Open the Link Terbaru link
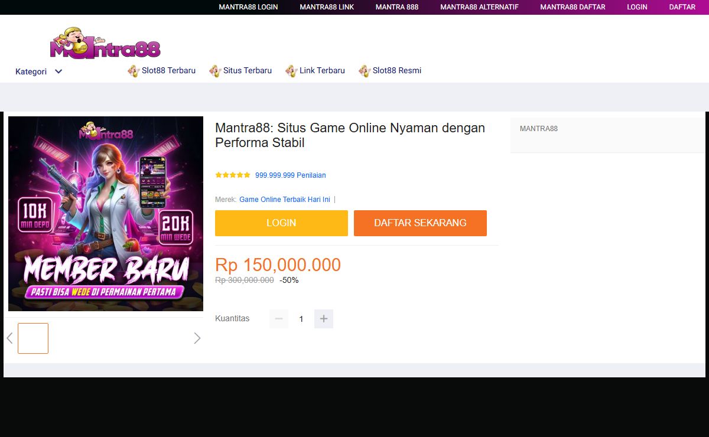 pos(322,70)
